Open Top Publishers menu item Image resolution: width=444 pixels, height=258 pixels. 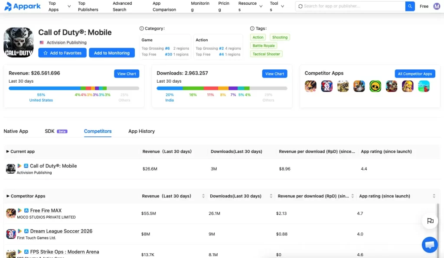tap(88, 6)
